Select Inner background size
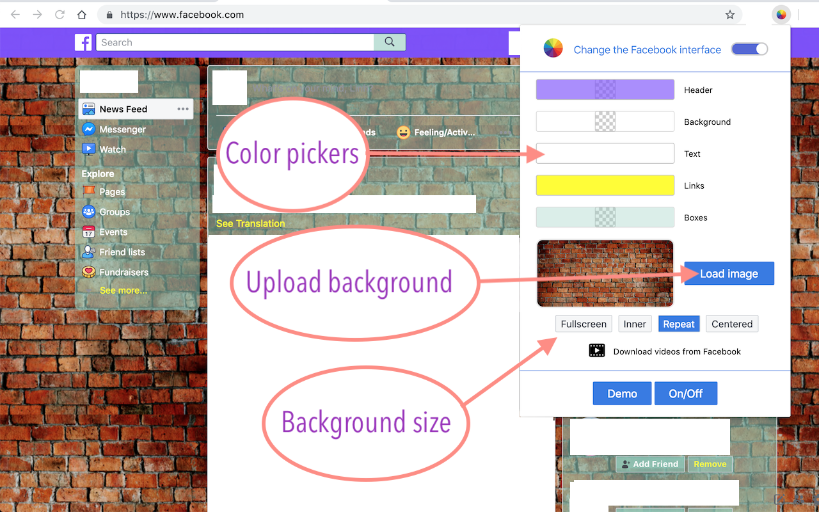The width and height of the screenshot is (819, 512). [x=635, y=324]
